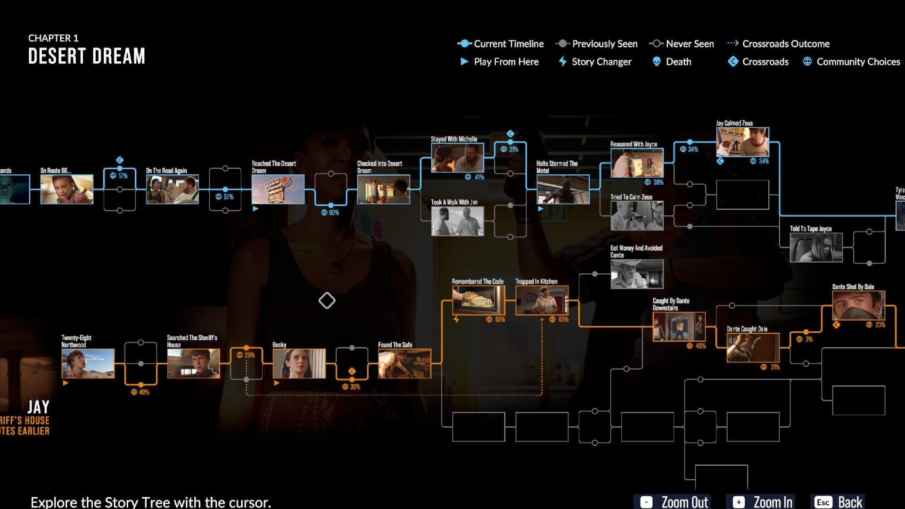
Task: Click the Becky scene node thumbnail
Action: [x=298, y=363]
